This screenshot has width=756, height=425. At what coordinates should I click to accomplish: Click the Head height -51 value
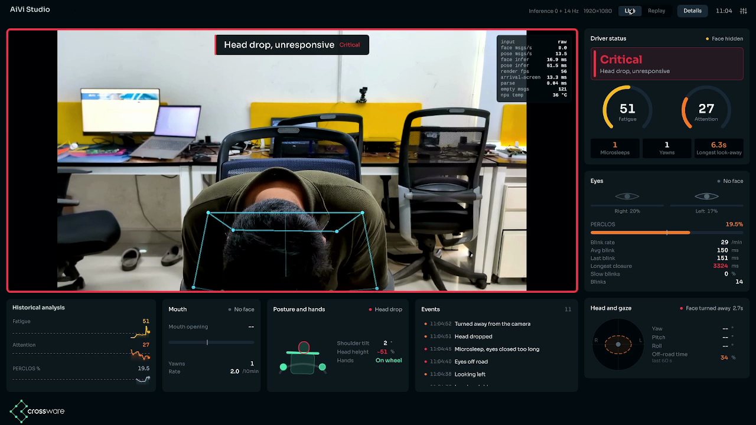[x=382, y=352]
